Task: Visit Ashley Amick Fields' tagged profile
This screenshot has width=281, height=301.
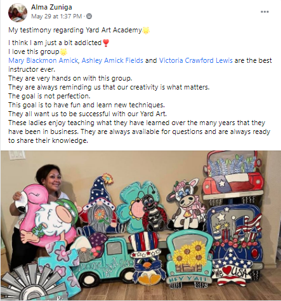Action: pos(112,60)
